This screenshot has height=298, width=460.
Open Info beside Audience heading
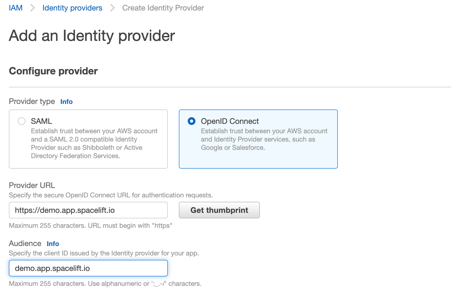53,244
